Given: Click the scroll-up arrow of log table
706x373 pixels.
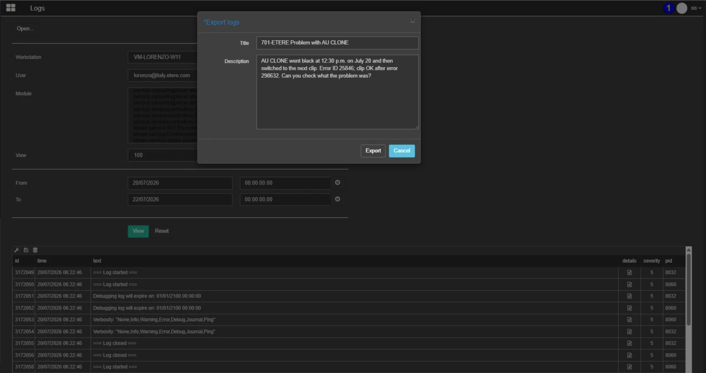Looking at the screenshot, I should (x=688, y=250).
